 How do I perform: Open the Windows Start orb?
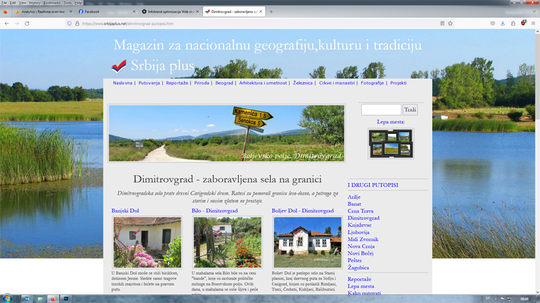pyautogui.click(x=7, y=298)
